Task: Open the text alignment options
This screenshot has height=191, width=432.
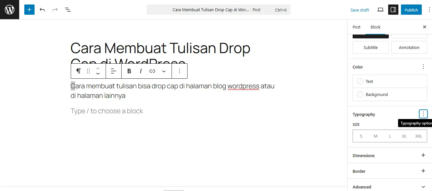Action: point(114,71)
